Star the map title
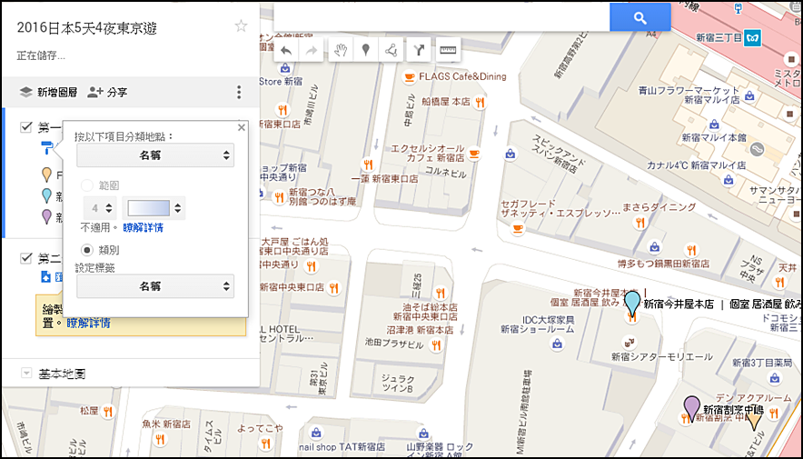This screenshot has height=459, width=803. (241, 26)
